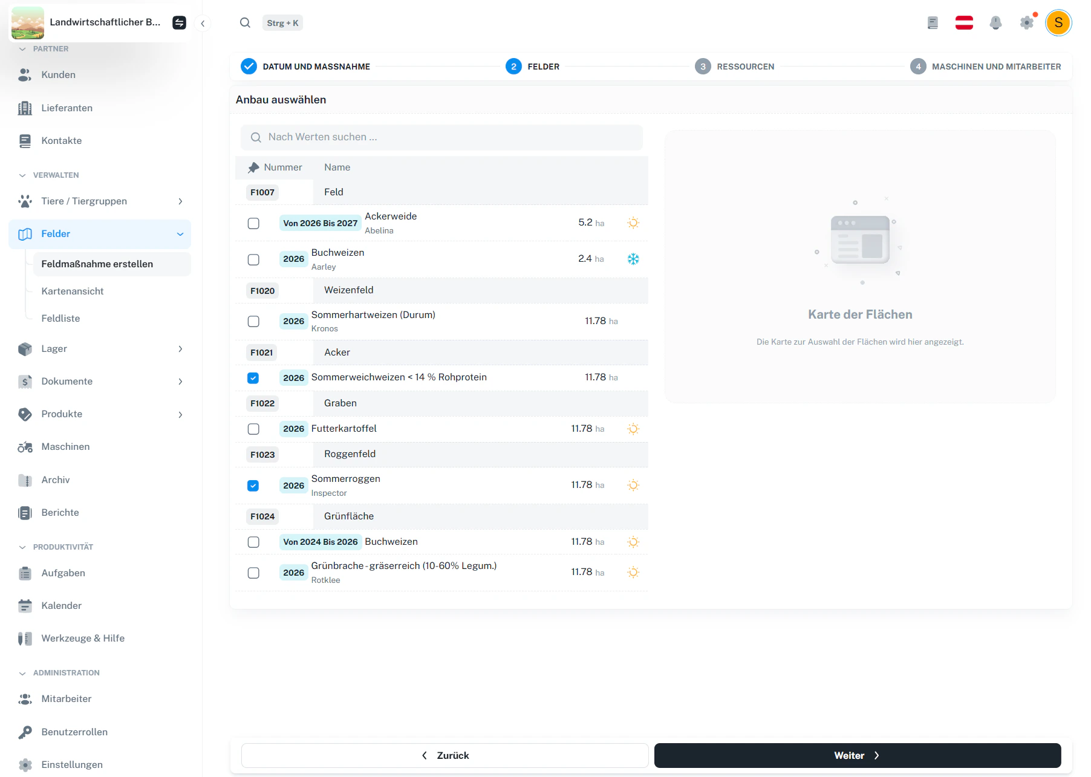1091x777 pixels.
Task: Click the Lieferanten building icon
Action: [x=25, y=108]
